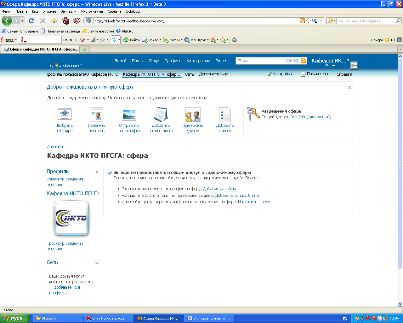403x323 pixels.
Task: Click the Все (общедоступный) link
Action: 311,117
